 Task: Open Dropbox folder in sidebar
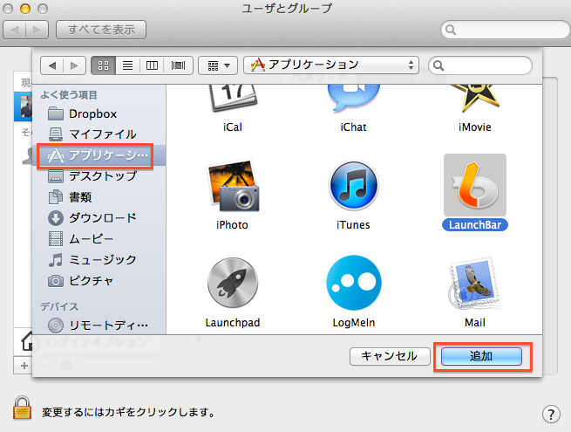pyautogui.click(x=99, y=113)
